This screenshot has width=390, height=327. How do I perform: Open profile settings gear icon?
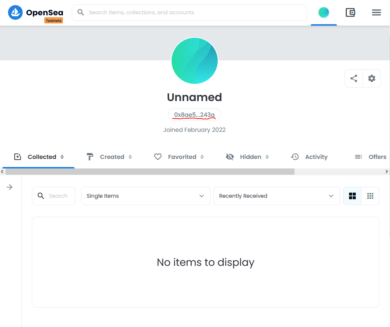372,78
